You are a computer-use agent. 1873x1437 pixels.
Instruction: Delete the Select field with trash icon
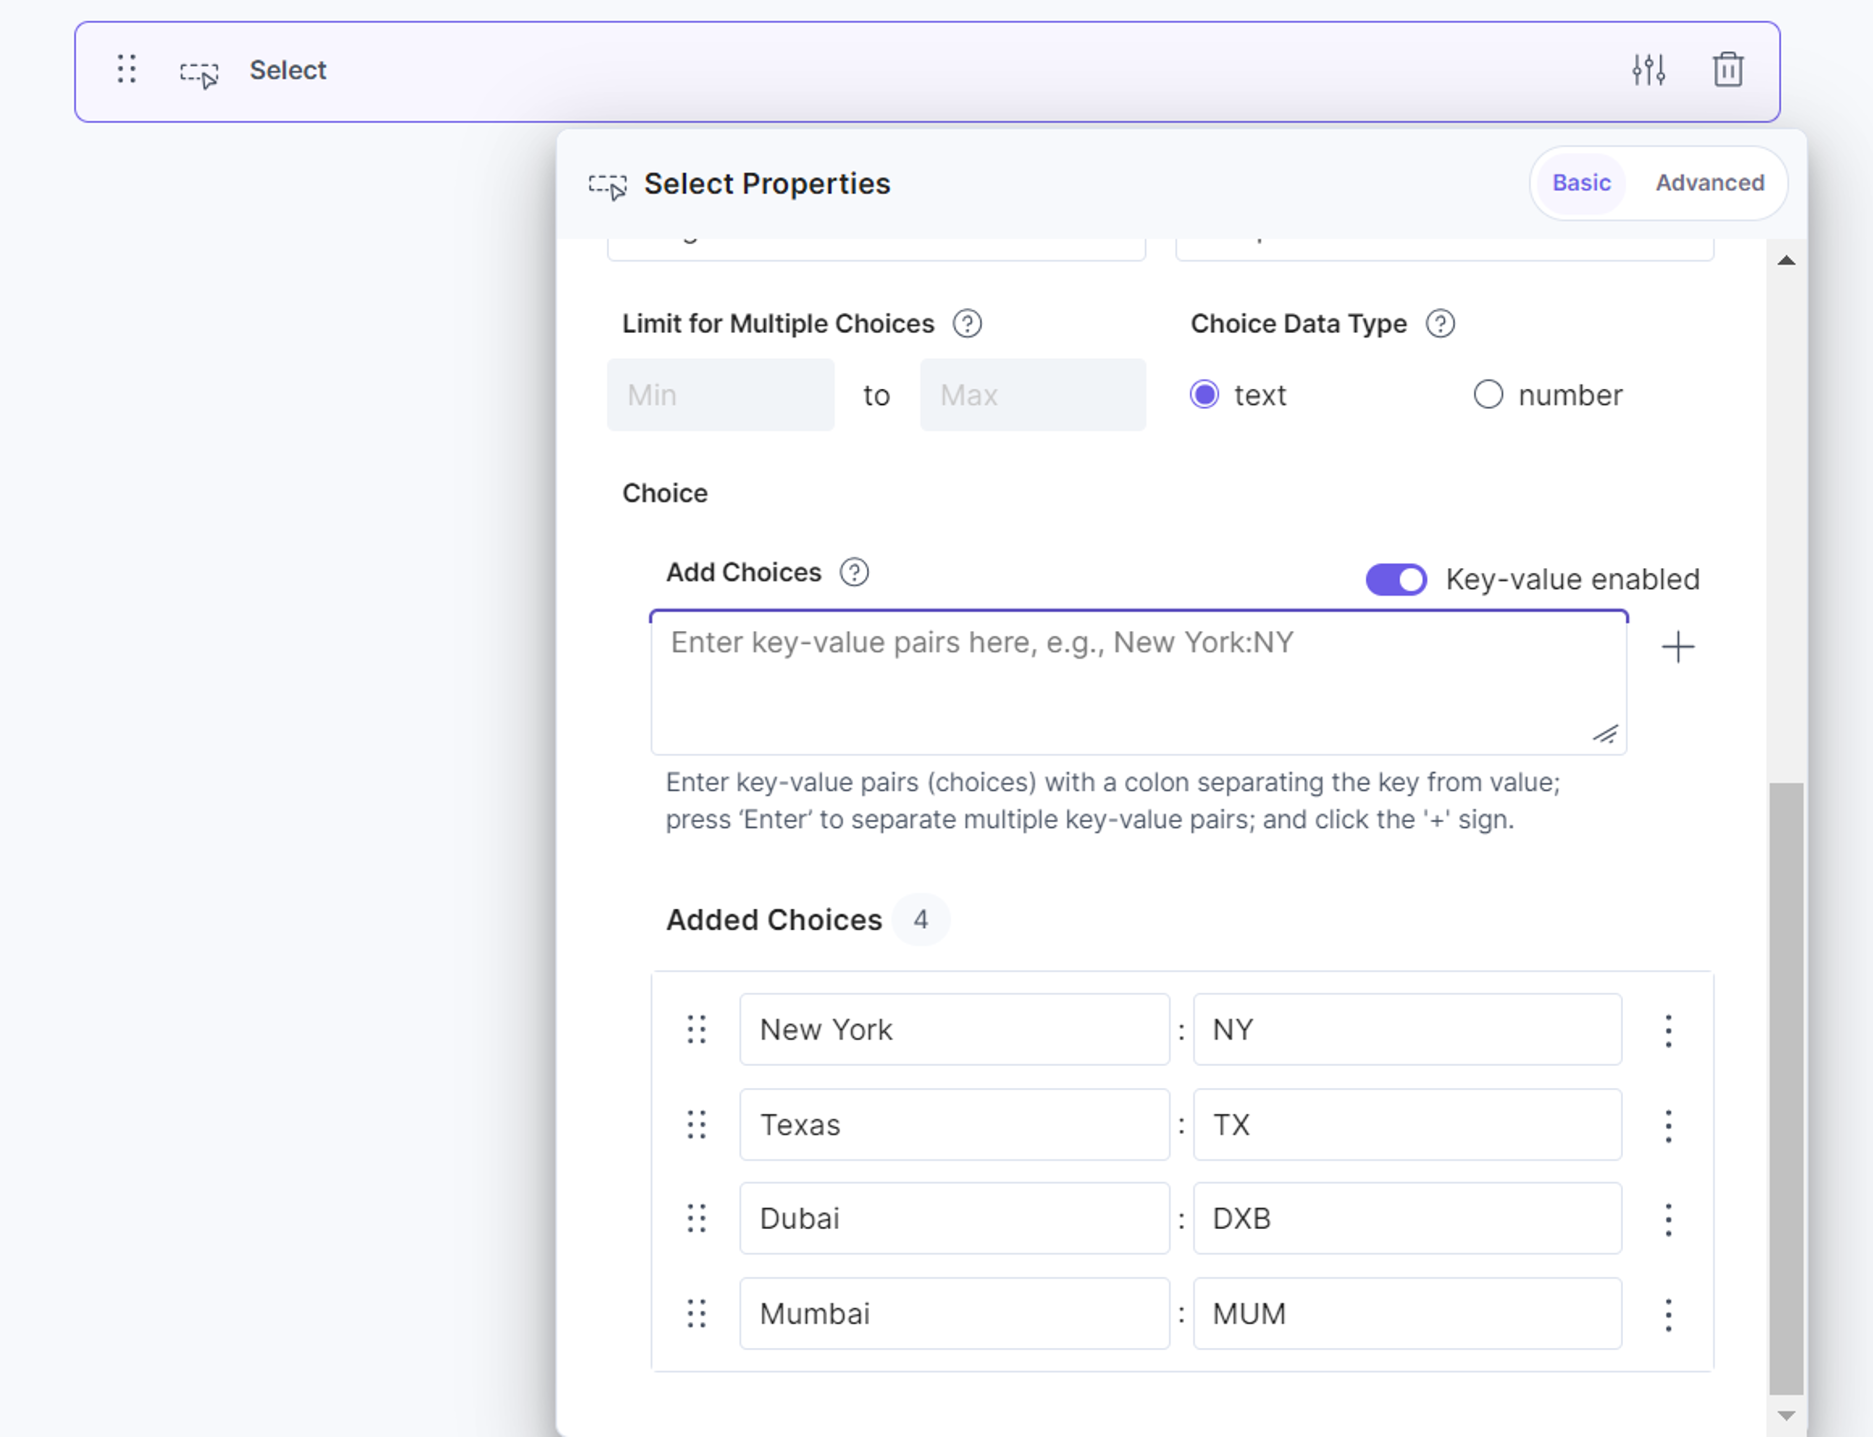tap(1728, 70)
